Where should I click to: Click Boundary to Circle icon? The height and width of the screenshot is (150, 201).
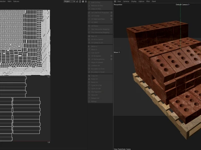pos(89,69)
